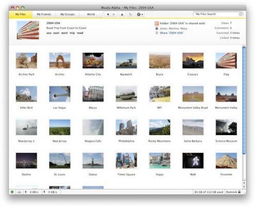Select the Arches Park photo
Image resolution: width=255 pixels, height=207 pixels.
[x=26, y=60]
